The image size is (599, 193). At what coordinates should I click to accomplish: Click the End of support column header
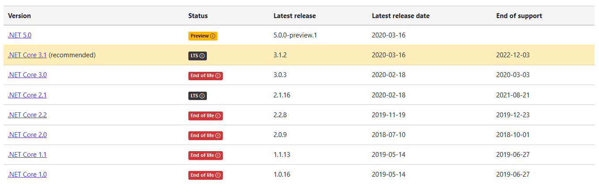pos(519,16)
